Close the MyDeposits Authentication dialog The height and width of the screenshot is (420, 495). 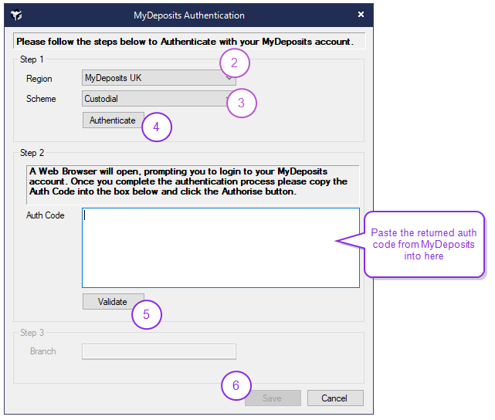click(x=361, y=15)
